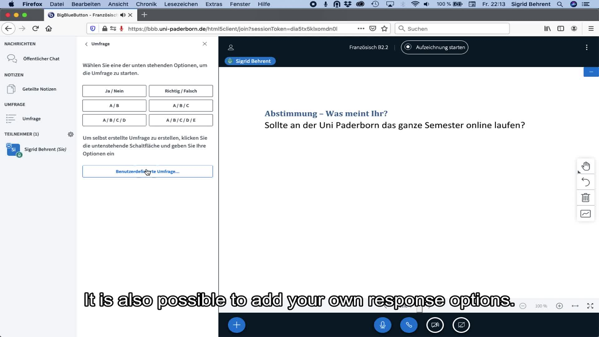Click the leave audio phone button
Viewport: 599px width, 337px height.
(x=409, y=325)
